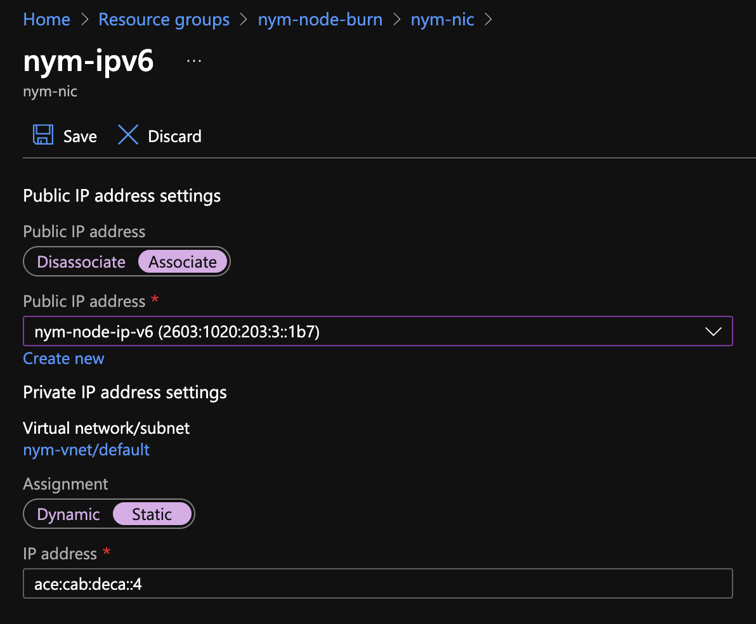
Task: Select the ace:cab:deca::4 address text box
Action: (378, 583)
